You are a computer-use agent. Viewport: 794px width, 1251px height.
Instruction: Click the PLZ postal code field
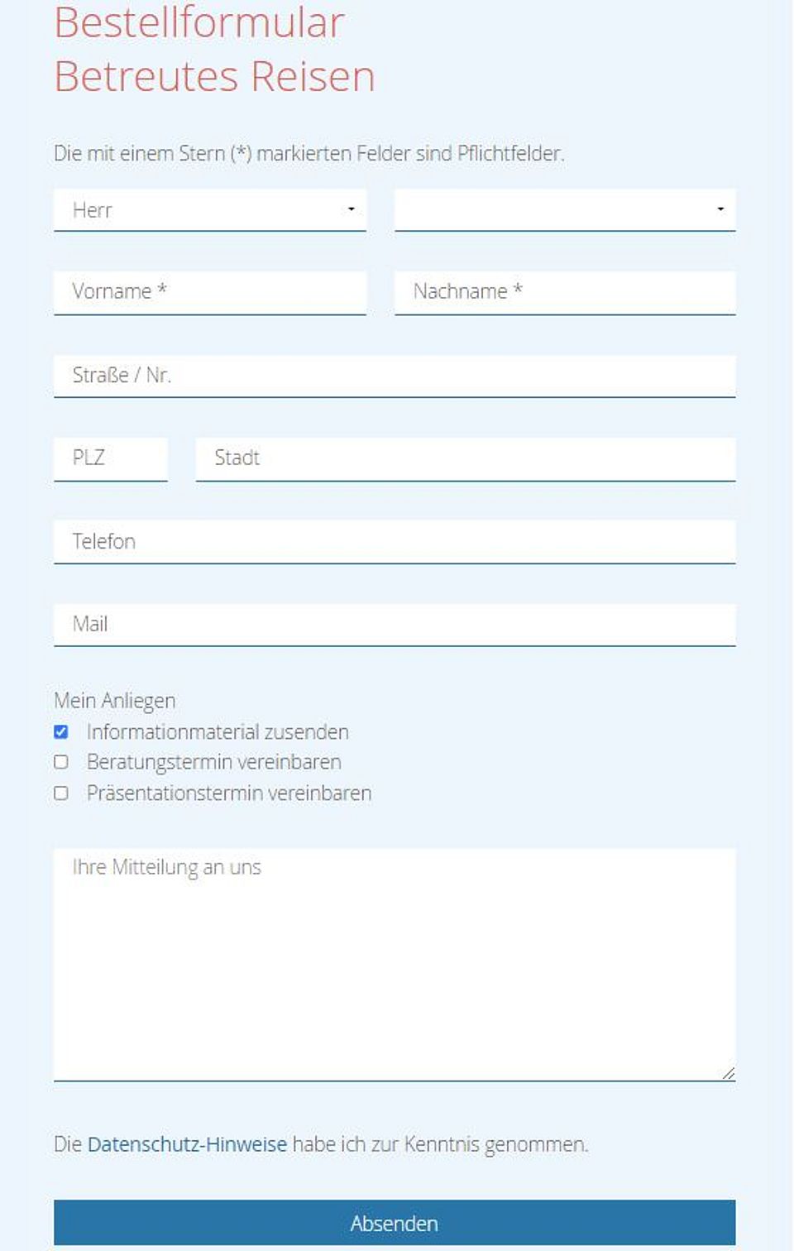point(111,458)
